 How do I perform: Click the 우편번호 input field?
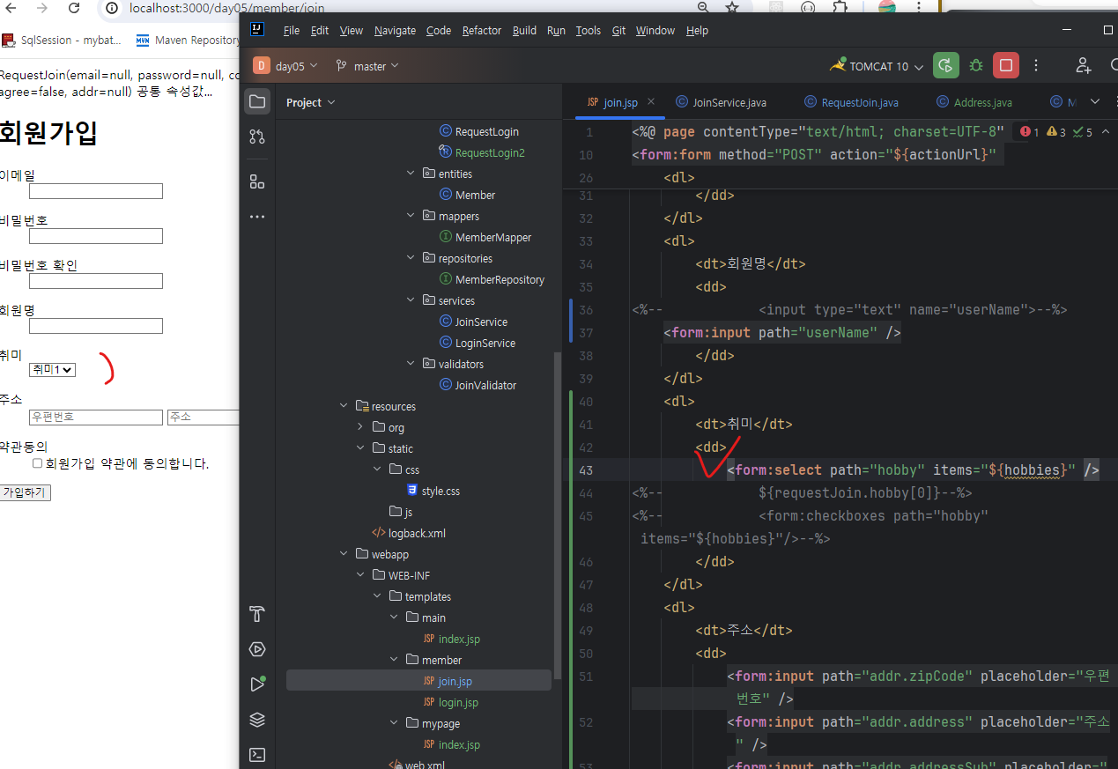96,417
